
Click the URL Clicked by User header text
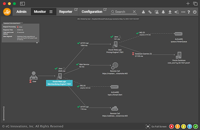(108, 19)
